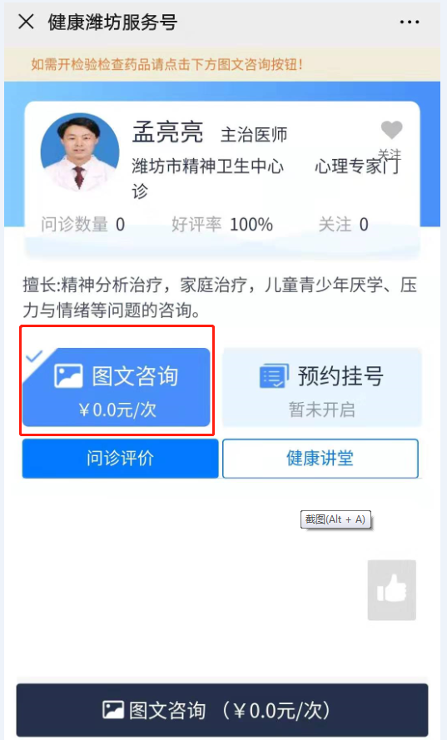View doctor 孟亮亮's profile photo
Image resolution: width=447 pixels, height=740 pixels.
[x=80, y=152]
